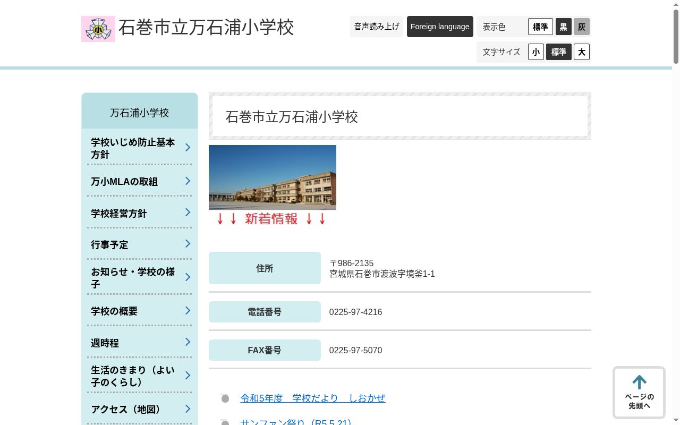Open chevron next to 学校いじめ防止基本方針
The height and width of the screenshot is (425, 680).
(188, 147)
